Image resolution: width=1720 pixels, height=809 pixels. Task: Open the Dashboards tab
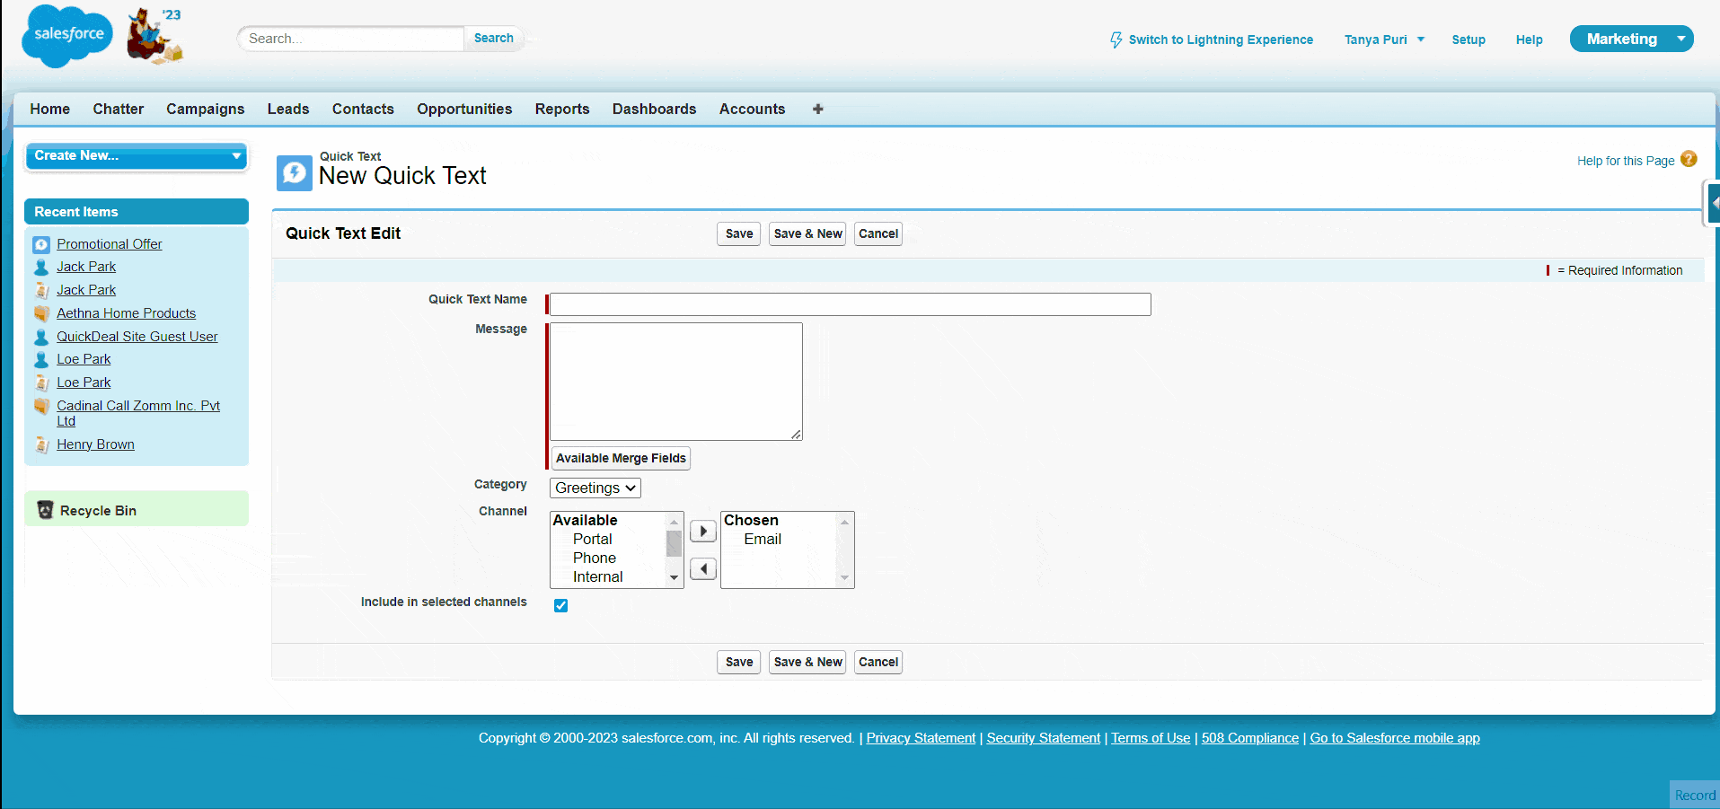pyautogui.click(x=654, y=109)
